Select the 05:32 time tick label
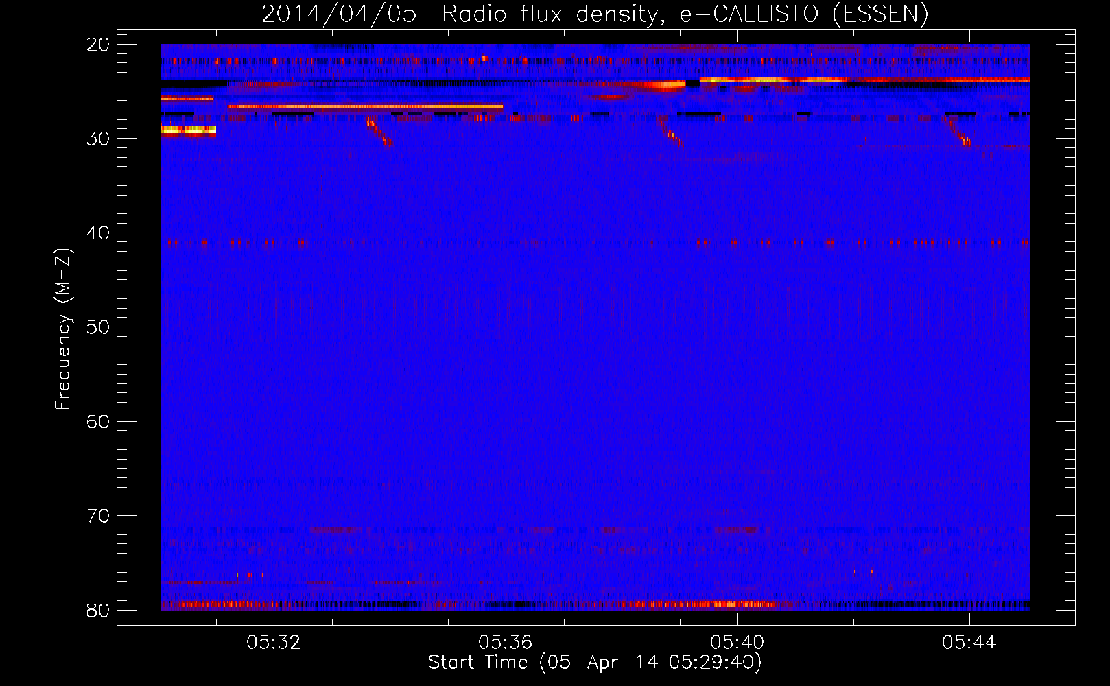Viewport: 1110px width, 686px height. click(274, 643)
